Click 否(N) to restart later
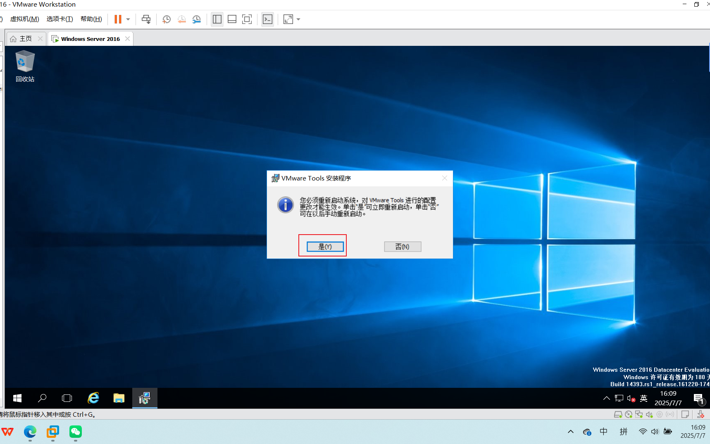The image size is (710, 444). [402, 246]
